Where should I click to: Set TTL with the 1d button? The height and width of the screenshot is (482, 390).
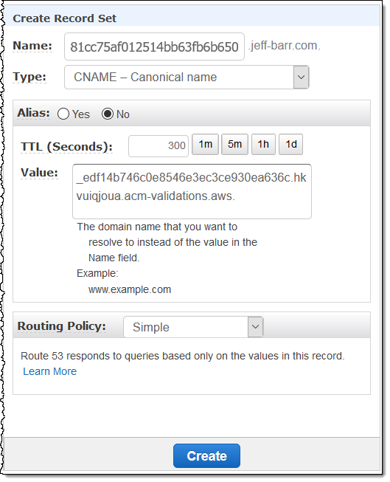click(x=290, y=144)
